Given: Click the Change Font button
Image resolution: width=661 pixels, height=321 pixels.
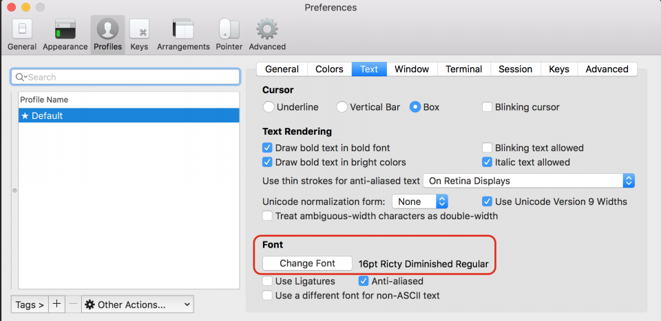Looking at the screenshot, I should (x=307, y=263).
